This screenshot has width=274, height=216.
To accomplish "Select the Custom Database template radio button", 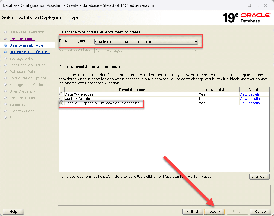I will (x=62, y=99).
